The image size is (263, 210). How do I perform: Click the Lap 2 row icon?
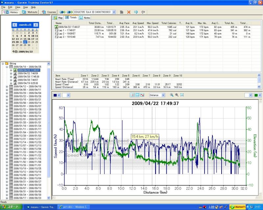[x=56, y=34]
